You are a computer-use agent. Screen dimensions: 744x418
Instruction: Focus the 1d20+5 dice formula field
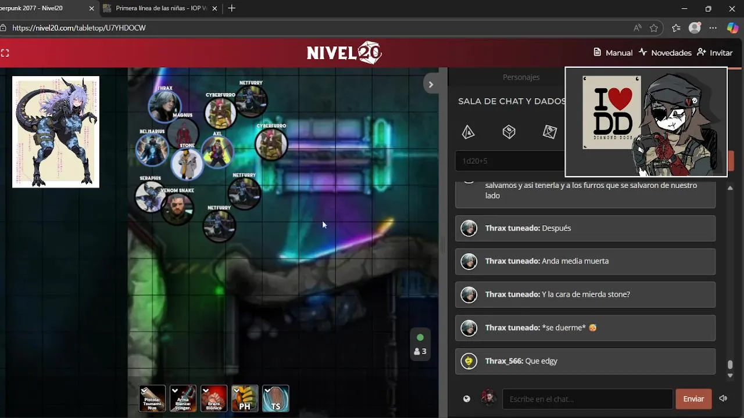click(x=510, y=161)
